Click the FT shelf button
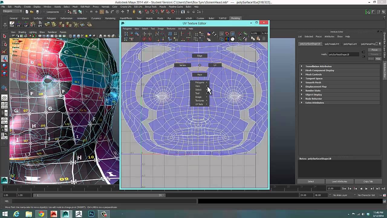387x218 pixels. pyautogui.click(x=19, y=24)
